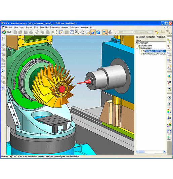Open the Internet Explorer globe sidebar tab
The width and height of the screenshot is (173, 179).
(169, 76)
